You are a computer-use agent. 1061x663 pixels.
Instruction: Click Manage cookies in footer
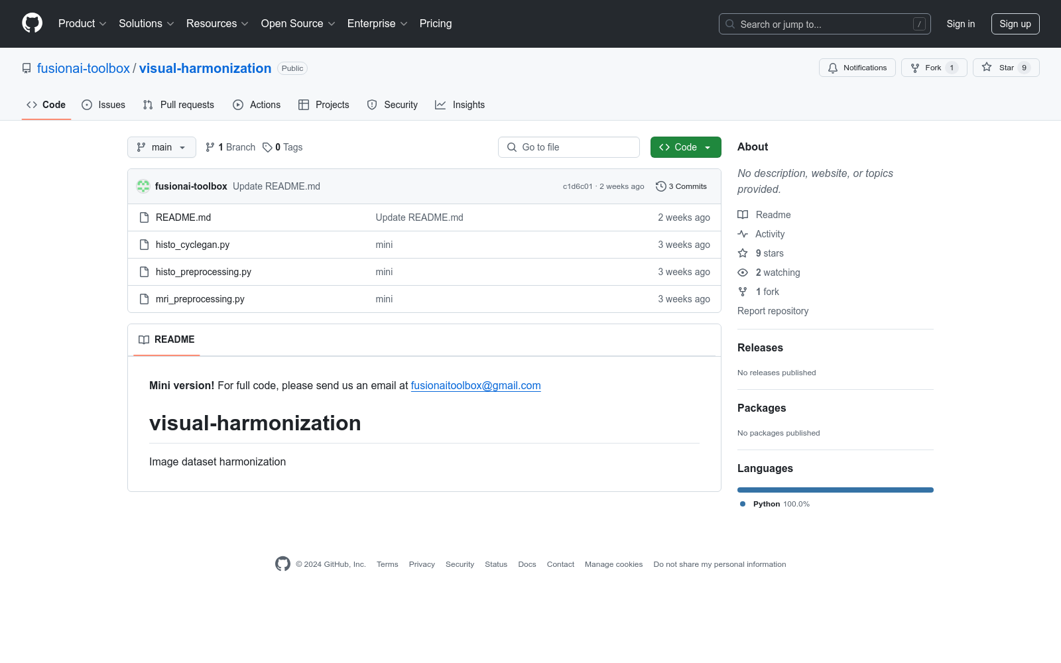point(614,564)
